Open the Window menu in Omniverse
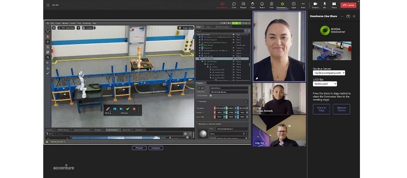 66,23
